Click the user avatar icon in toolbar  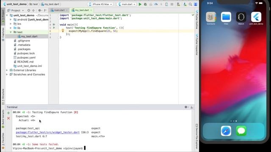(196, 4)
